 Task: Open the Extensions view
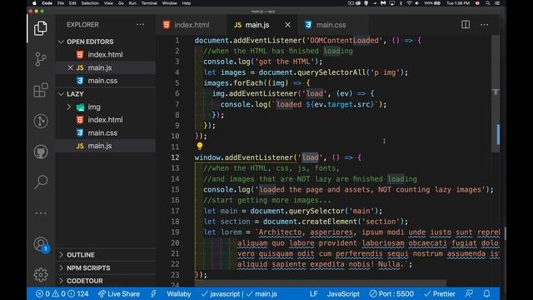[x=41, y=90]
